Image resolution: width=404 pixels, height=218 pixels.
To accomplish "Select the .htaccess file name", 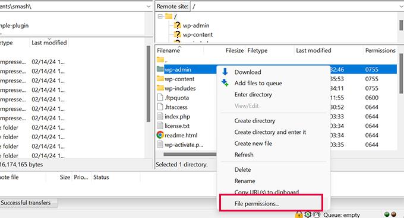I will 176,107.
